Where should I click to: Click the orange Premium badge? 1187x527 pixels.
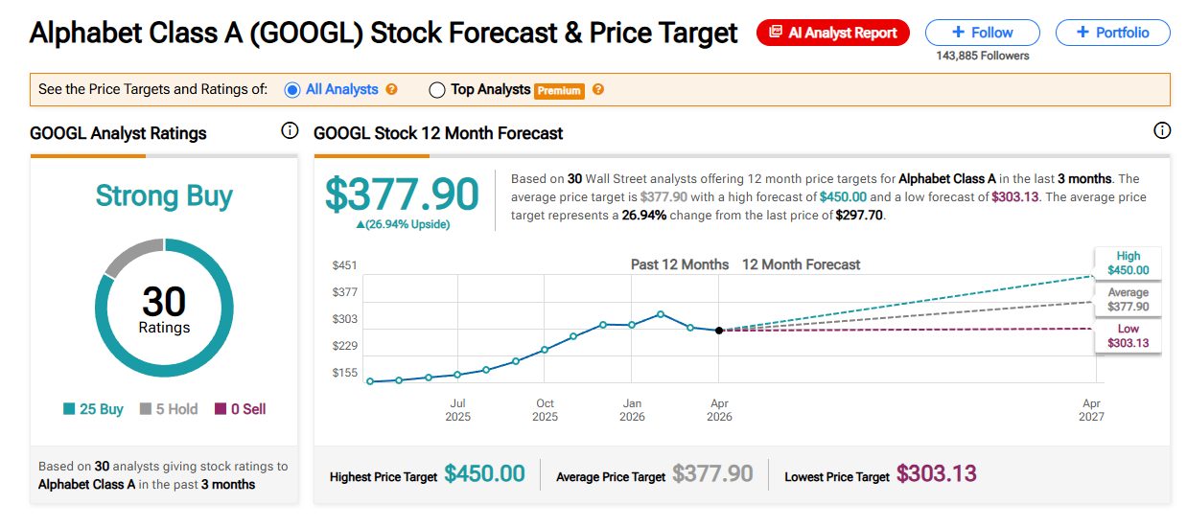pos(559,90)
